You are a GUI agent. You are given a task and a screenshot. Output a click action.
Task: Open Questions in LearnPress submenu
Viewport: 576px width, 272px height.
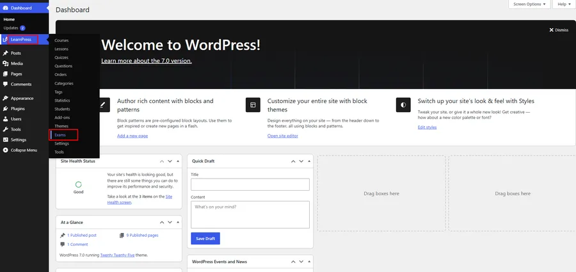tap(63, 66)
